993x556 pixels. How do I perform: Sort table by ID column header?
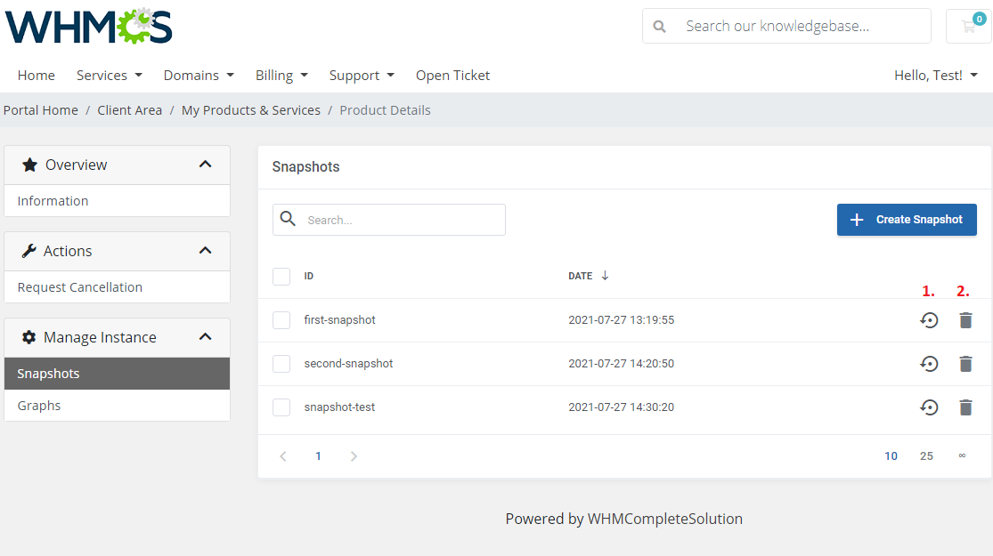coord(308,276)
